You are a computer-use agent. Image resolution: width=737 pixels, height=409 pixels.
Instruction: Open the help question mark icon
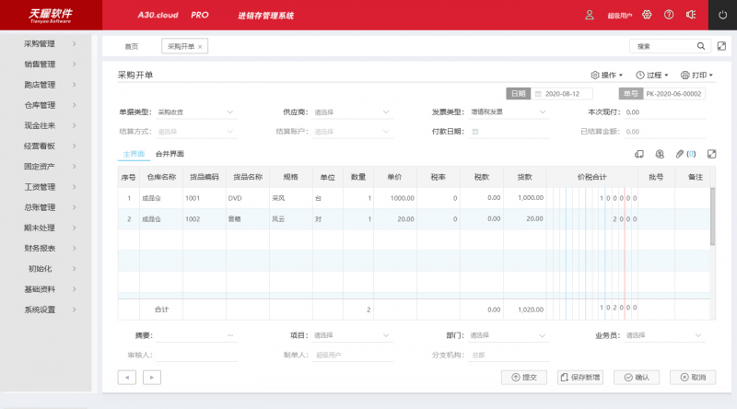click(668, 15)
